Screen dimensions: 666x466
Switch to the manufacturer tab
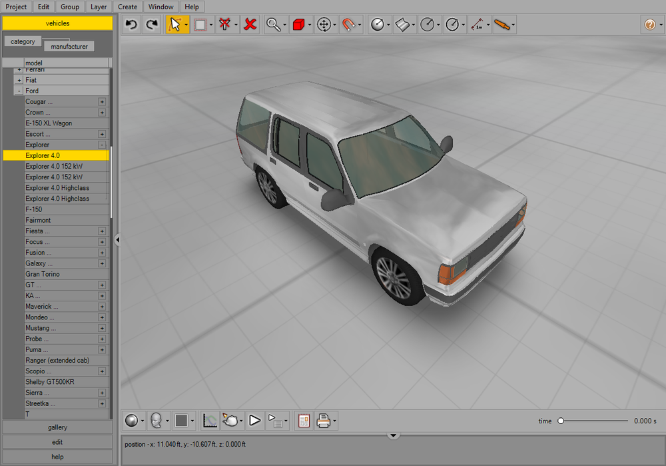69,46
